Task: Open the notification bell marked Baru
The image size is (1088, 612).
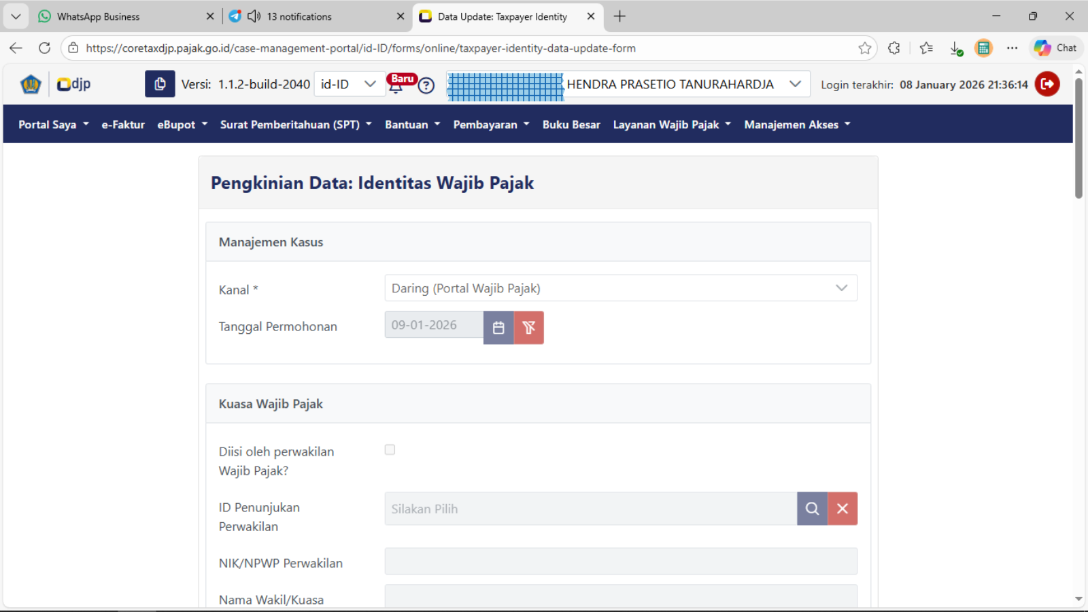Action: [x=396, y=85]
